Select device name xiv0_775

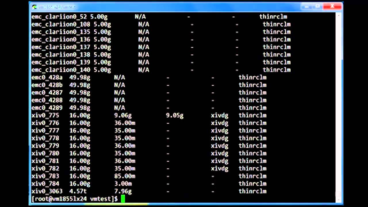45,115
